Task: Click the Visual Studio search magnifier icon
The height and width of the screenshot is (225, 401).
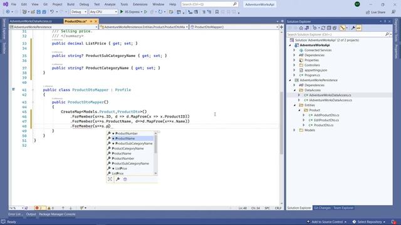Action: click(x=234, y=4)
